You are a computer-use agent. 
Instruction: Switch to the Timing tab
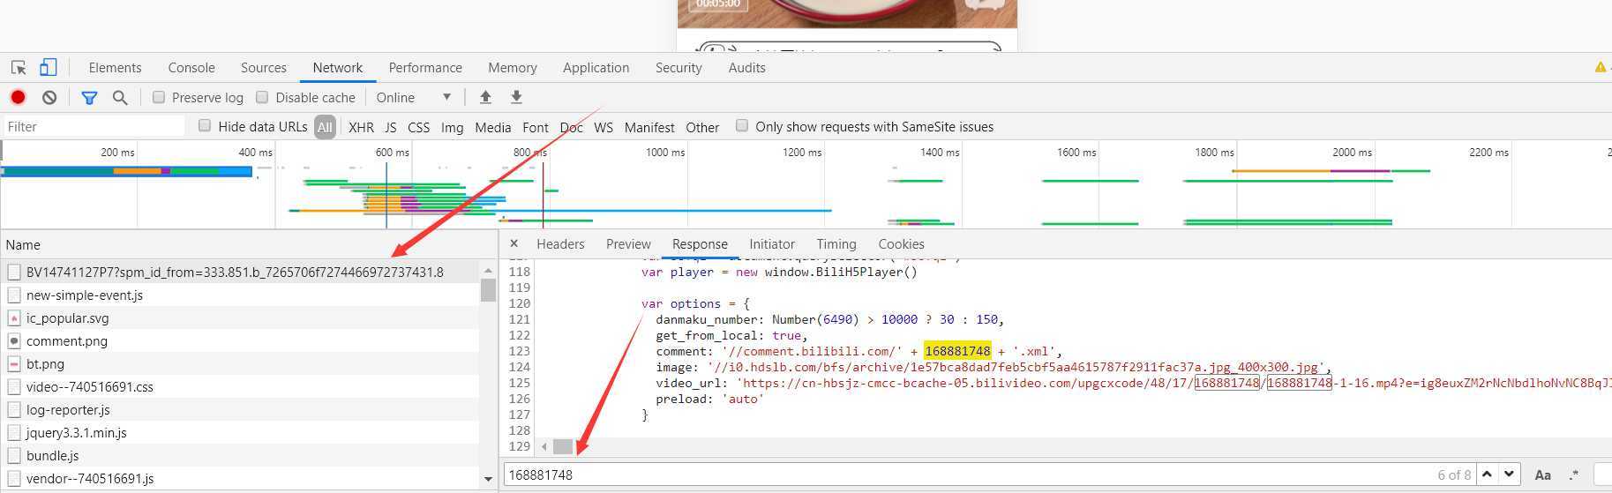coord(836,244)
